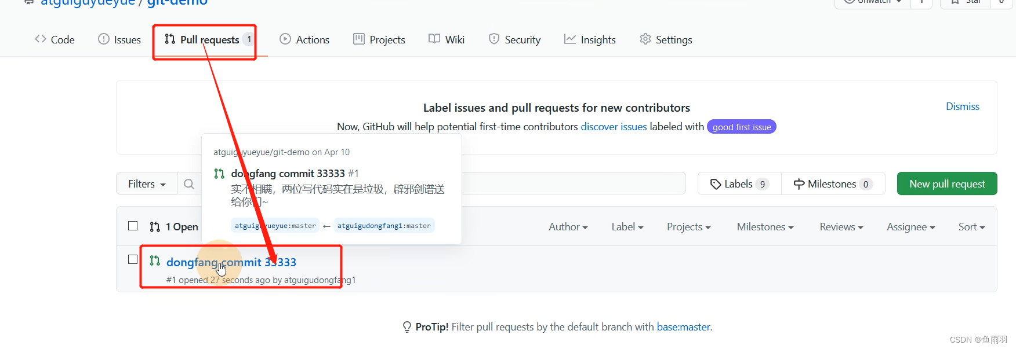Open the Projects tab
This screenshot has height=349, width=1016.
tap(379, 39)
